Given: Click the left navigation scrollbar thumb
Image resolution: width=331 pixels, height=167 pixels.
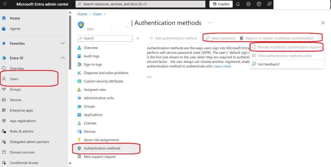Looking at the screenshot, I should click(x=70, y=42).
